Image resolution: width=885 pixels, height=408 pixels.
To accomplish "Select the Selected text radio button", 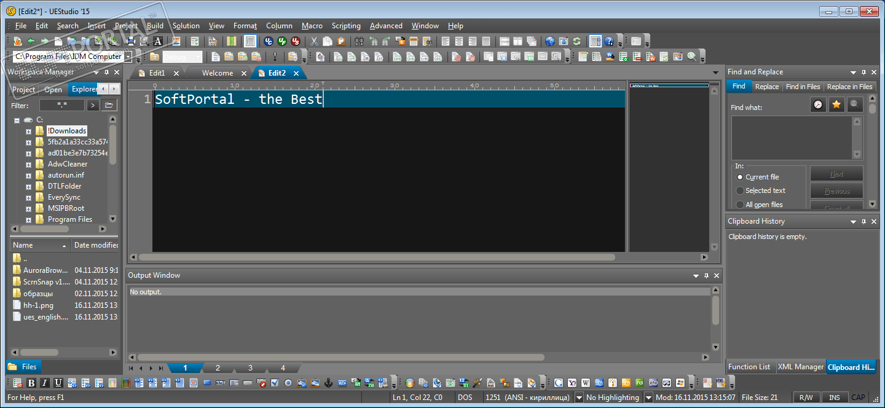I will 740,190.
